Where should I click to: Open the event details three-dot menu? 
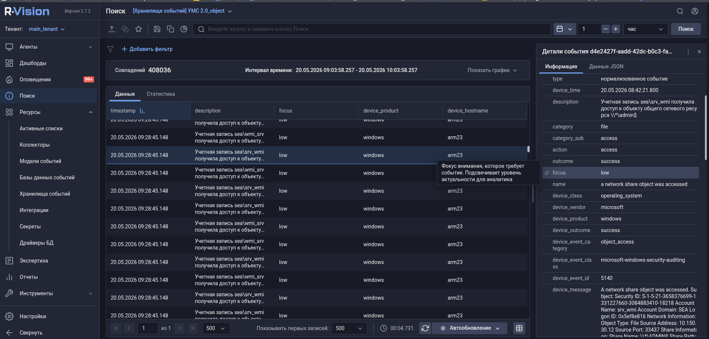click(688, 52)
